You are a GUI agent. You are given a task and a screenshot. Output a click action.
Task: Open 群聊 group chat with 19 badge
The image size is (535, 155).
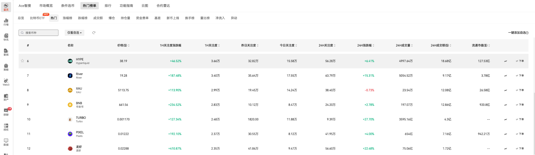[6, 112]
